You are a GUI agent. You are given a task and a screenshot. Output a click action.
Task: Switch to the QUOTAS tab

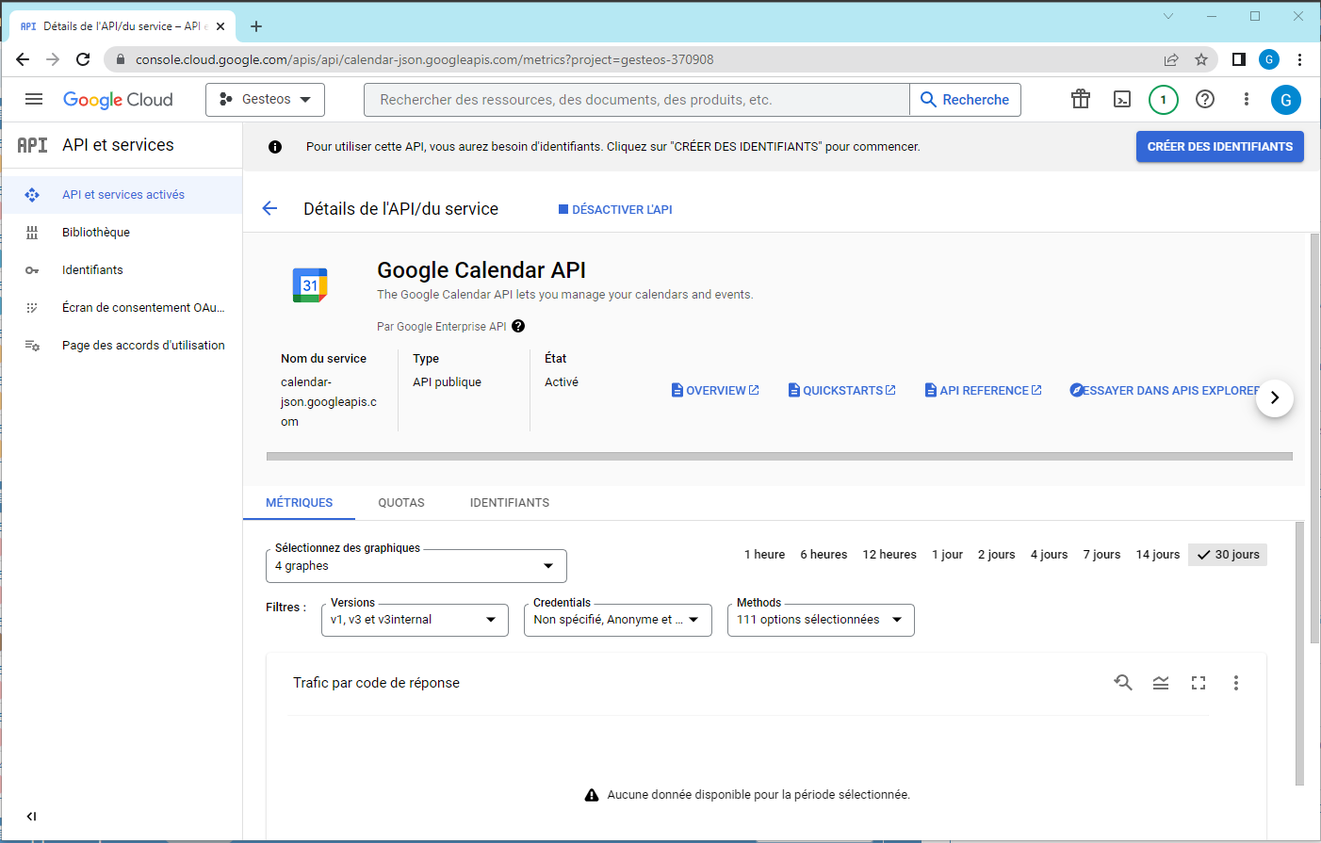(401, 503)
